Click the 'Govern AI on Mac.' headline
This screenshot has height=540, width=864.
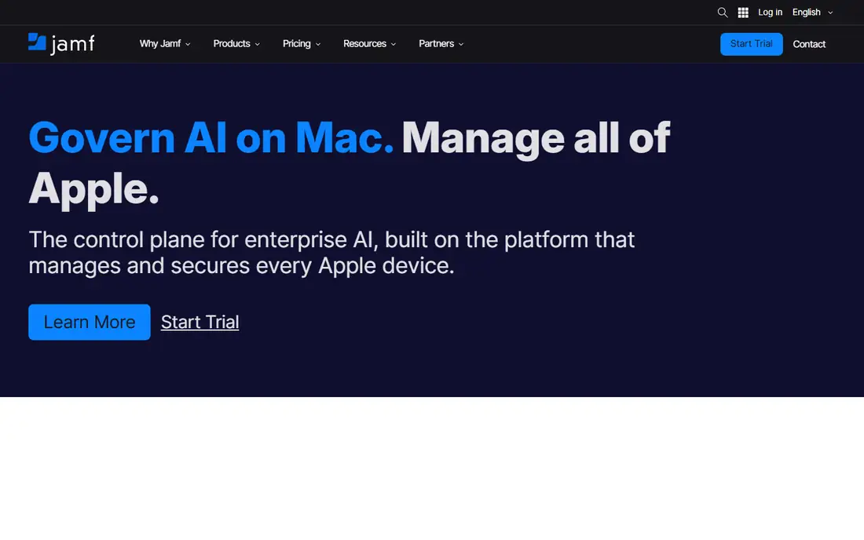click(211, 137)
